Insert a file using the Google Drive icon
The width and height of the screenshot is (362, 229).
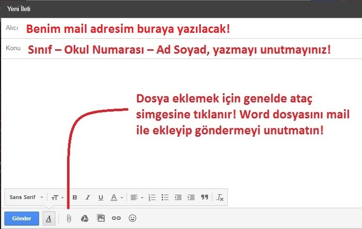click(85, 218)
